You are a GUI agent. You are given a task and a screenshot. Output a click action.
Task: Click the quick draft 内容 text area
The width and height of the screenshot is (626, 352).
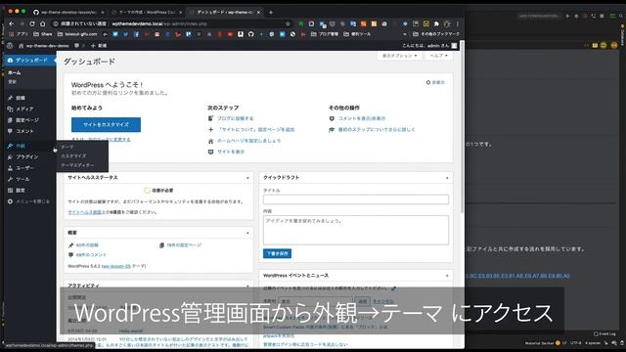(356, 230)
